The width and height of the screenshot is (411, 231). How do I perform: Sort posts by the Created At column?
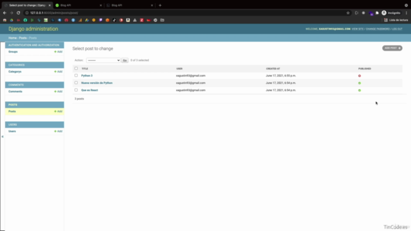273,69
